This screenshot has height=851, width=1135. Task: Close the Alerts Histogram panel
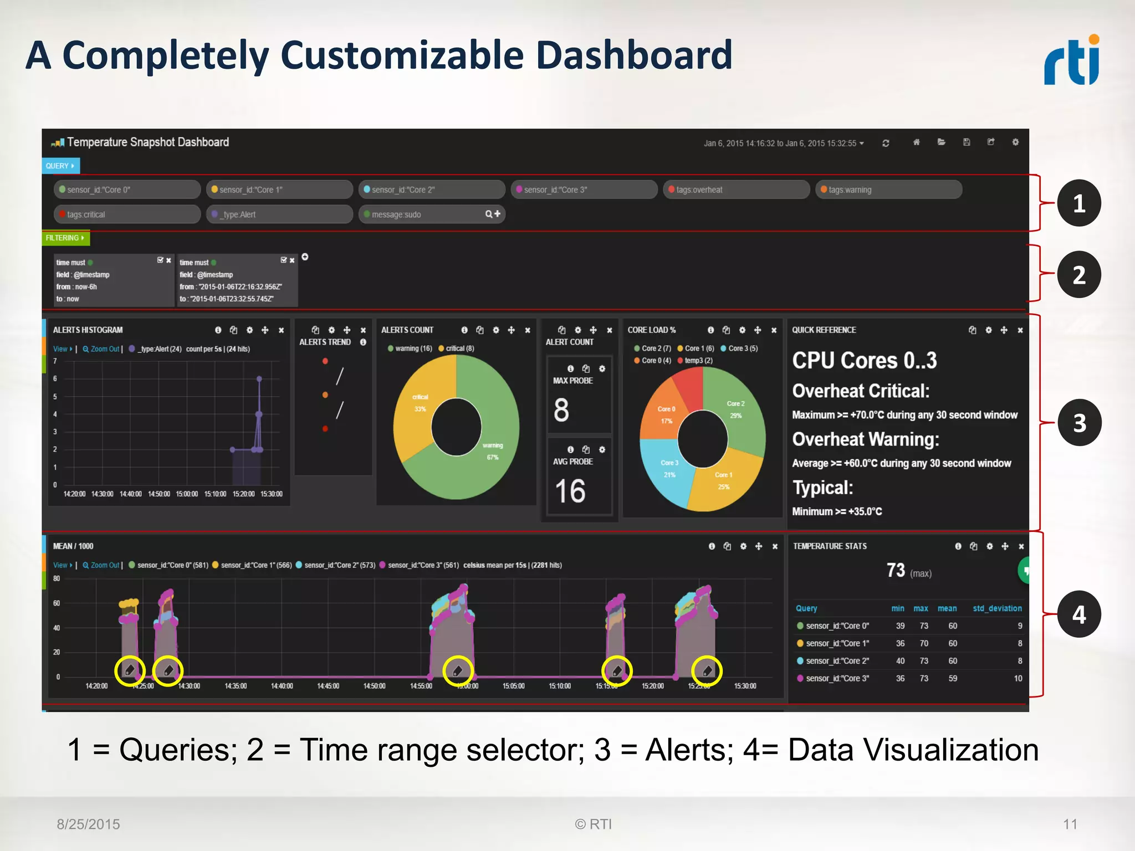click(x=281, y=330)
